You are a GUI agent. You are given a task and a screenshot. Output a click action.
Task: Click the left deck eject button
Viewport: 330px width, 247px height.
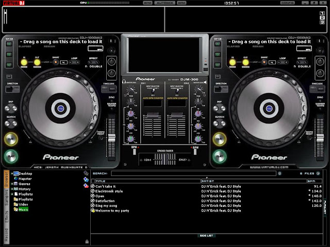coord(111,50)
